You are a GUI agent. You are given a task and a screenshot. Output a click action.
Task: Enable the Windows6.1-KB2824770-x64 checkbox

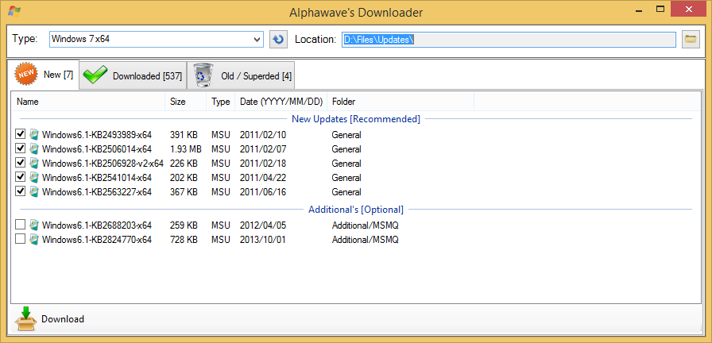pyautogui.click(x=20, y=240)
